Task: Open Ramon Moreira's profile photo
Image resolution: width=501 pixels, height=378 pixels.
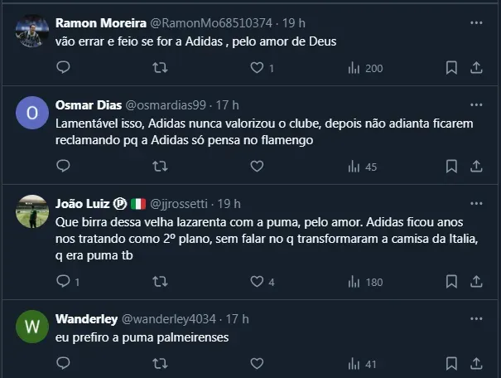Action: tap(32, 31)
